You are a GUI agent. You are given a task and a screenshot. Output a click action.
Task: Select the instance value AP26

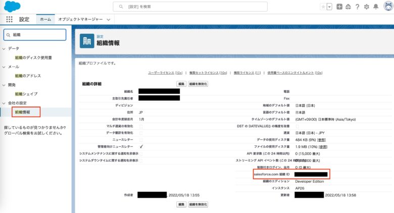(300, 188)
